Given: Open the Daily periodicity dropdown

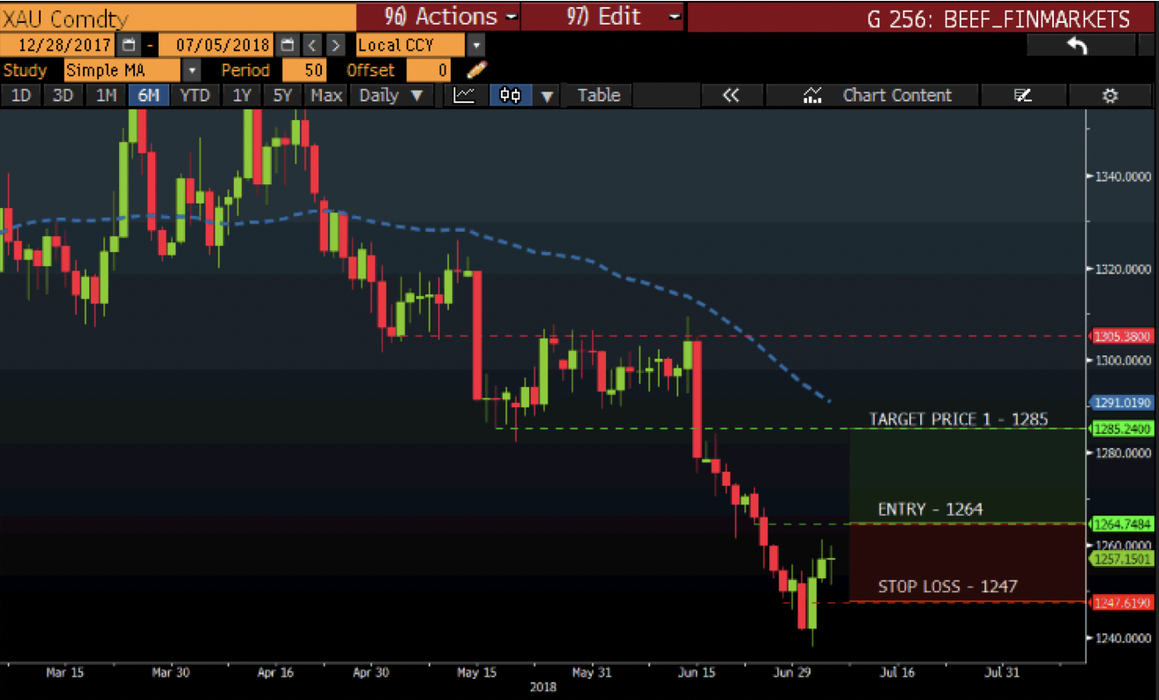Looking at the screenshot, I should click(x=392, y=95).
